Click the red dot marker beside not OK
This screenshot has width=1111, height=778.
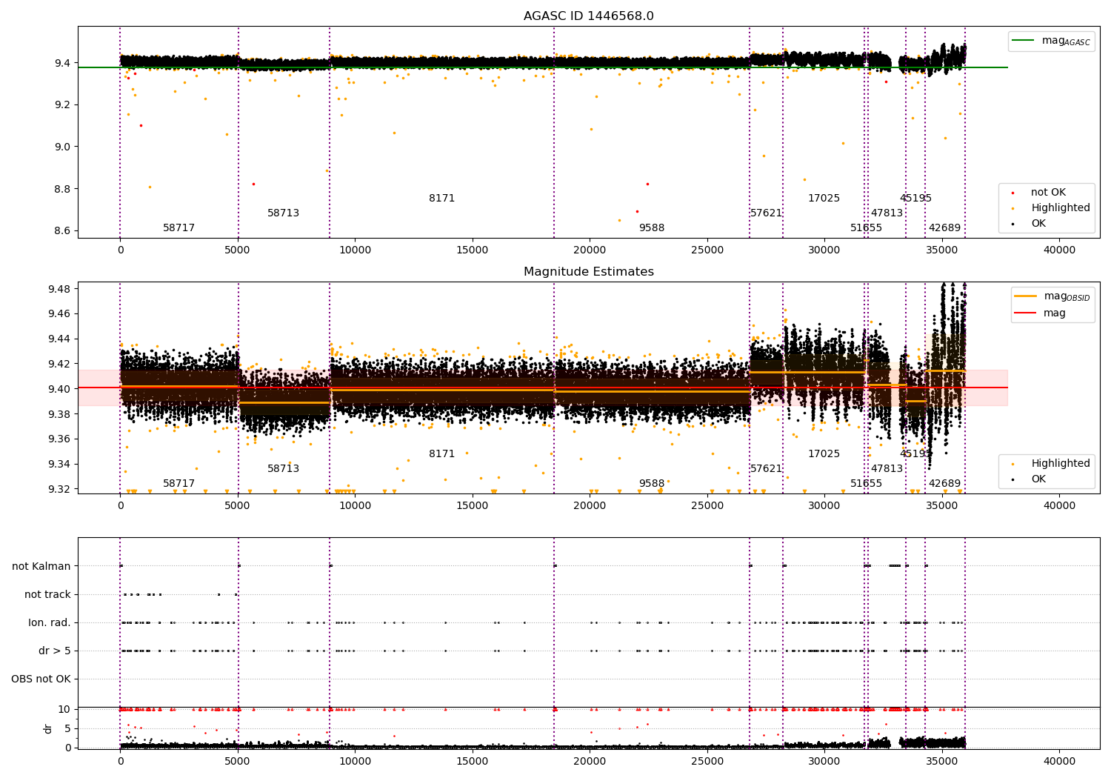(x=1012, y=193)
